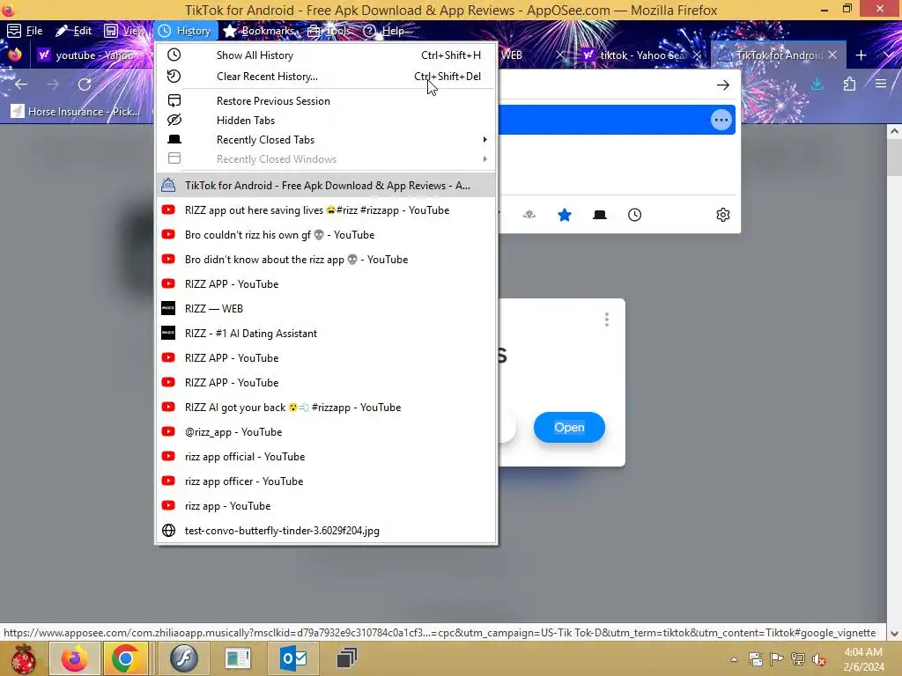Click the File menu
902x676 pixels.
click(x=26, y=31)
